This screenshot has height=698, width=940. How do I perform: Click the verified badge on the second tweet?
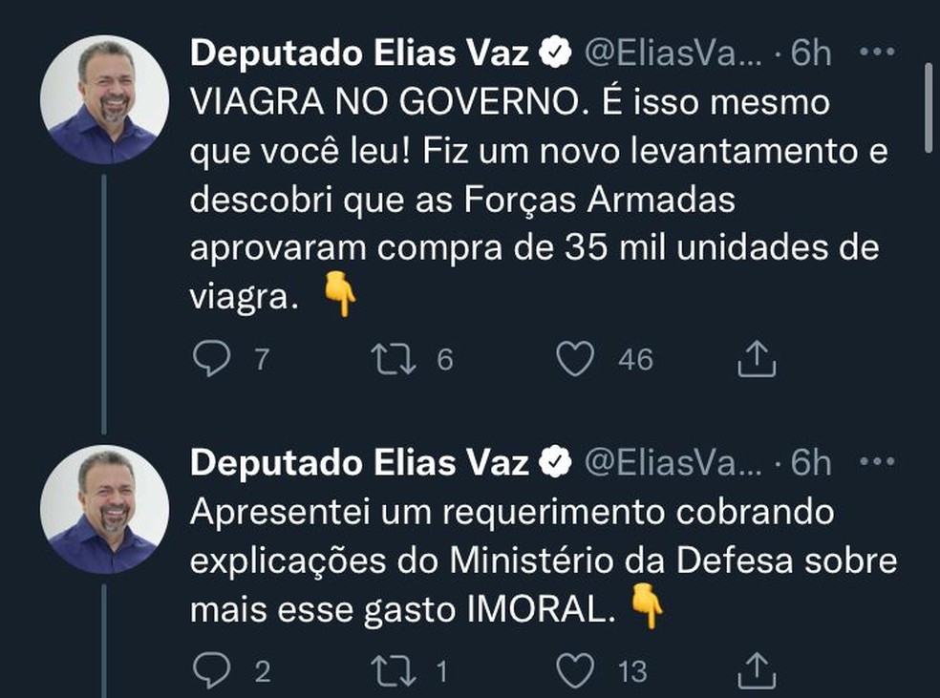(554, 461)
